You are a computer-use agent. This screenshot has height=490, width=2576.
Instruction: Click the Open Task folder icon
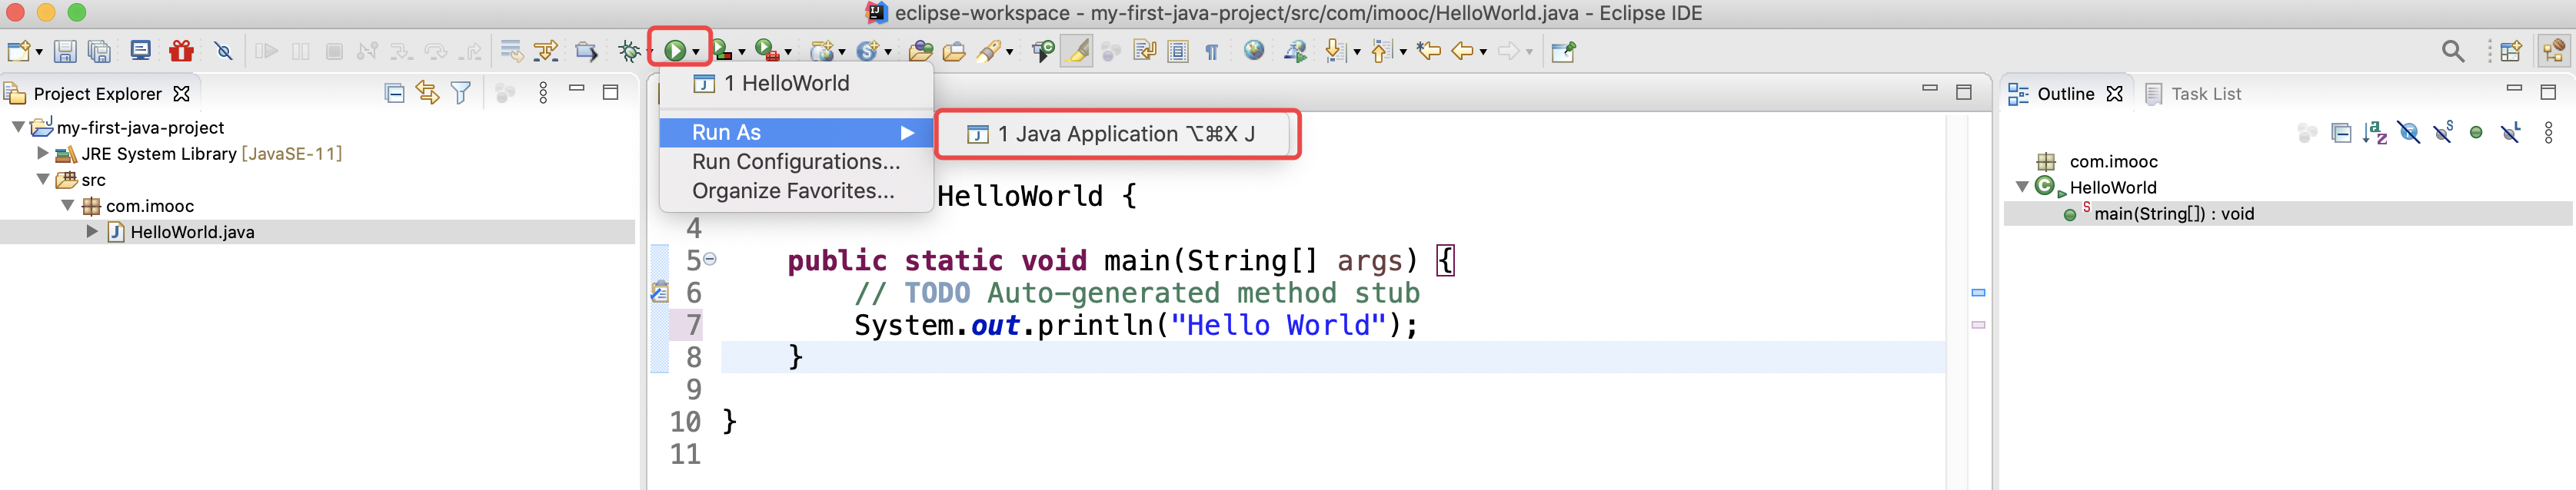pyautogui.click(x=954, y=51)
